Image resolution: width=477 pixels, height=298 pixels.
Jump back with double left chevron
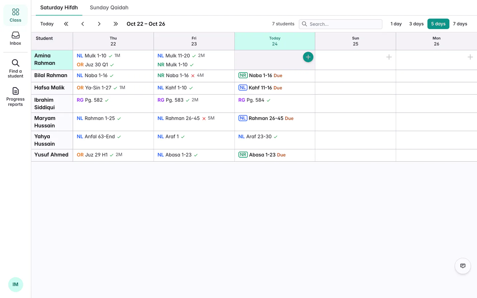(x=66, y=24)
